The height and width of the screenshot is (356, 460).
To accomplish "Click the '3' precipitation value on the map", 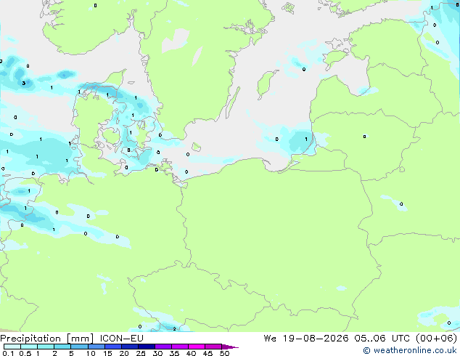I will point(24,83).
